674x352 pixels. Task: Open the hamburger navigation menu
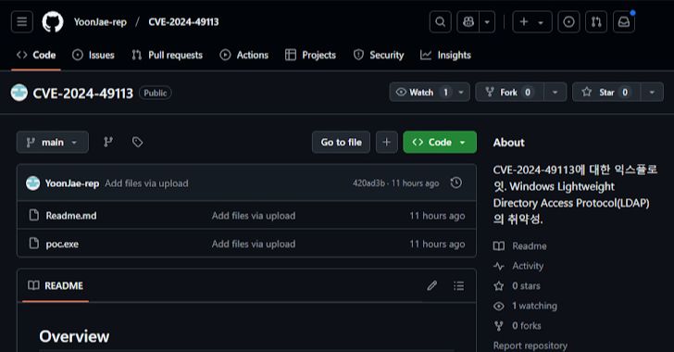click(x=22, y=21)
